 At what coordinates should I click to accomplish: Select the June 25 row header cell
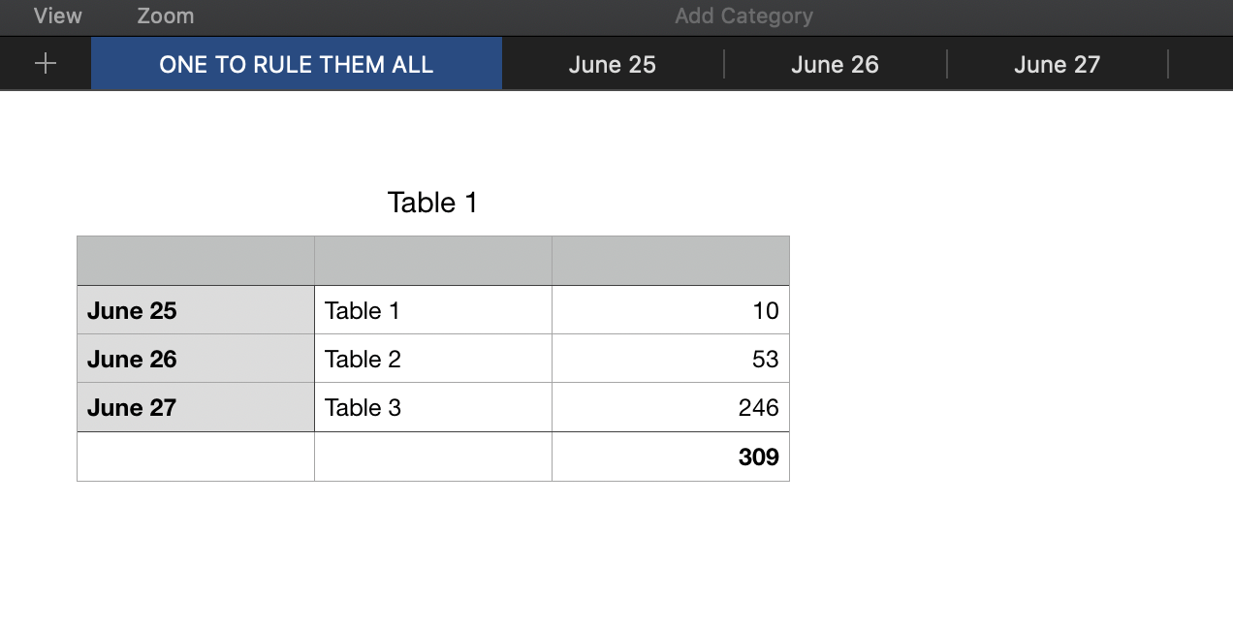click(x=195, y=310)
